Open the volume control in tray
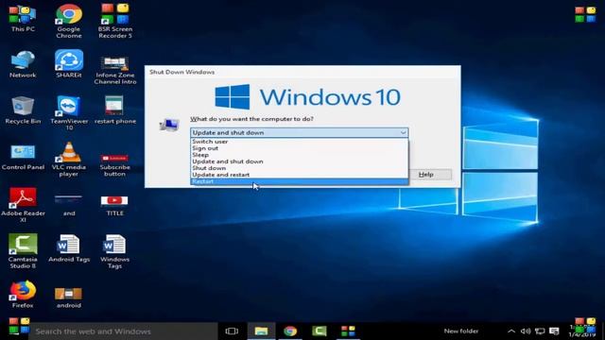 point(526,331)
